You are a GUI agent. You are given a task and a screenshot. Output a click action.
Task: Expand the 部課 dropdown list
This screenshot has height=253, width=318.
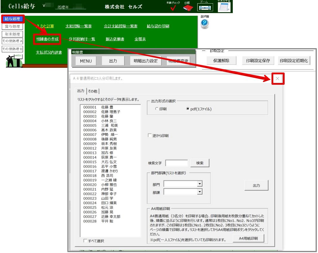pos(200,192)
